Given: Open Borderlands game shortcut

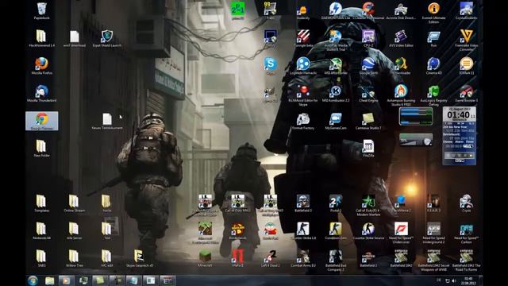Looking at the screenshot, I should (237, 231).
